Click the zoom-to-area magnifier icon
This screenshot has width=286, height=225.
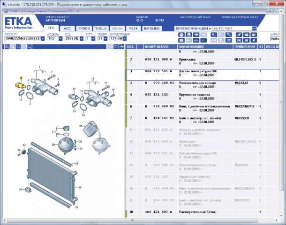(x=18, y=47)
